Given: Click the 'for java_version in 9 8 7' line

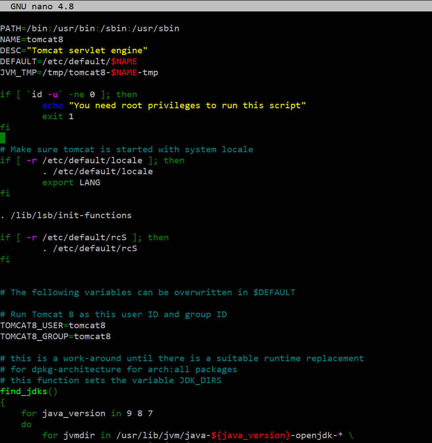Looking at the screenshot, I should [87, 414].
